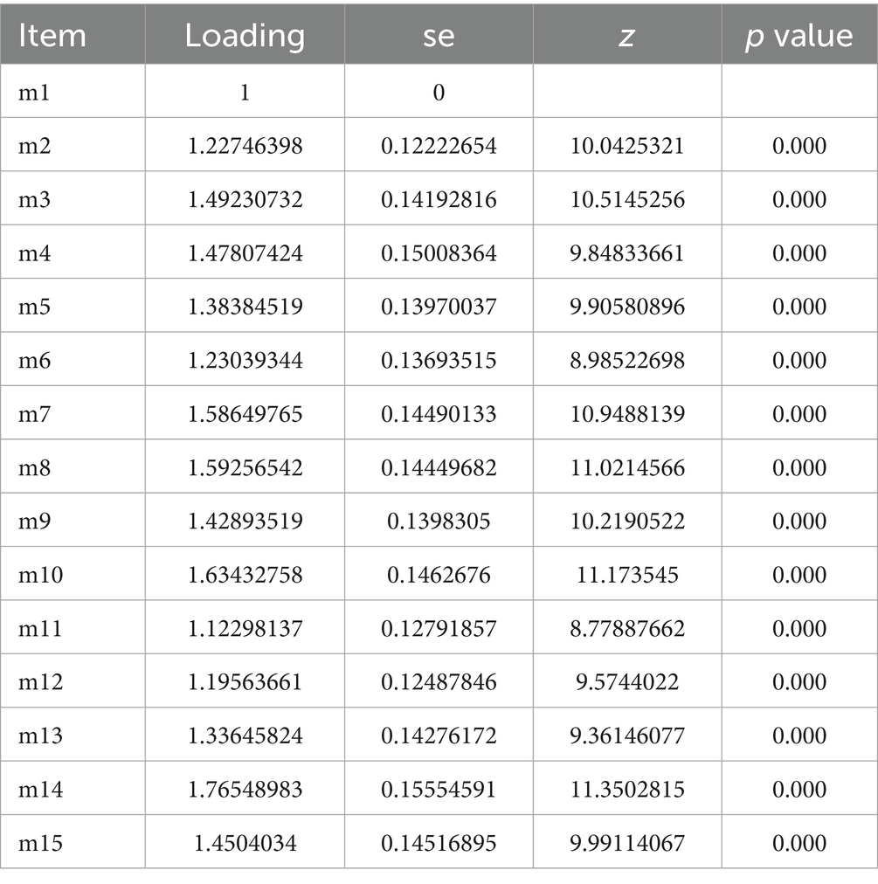Select z value 8.77887662 in m11 row
Image resolution: width=878 pixels, height=884 pixels.
tap(627, 629)
